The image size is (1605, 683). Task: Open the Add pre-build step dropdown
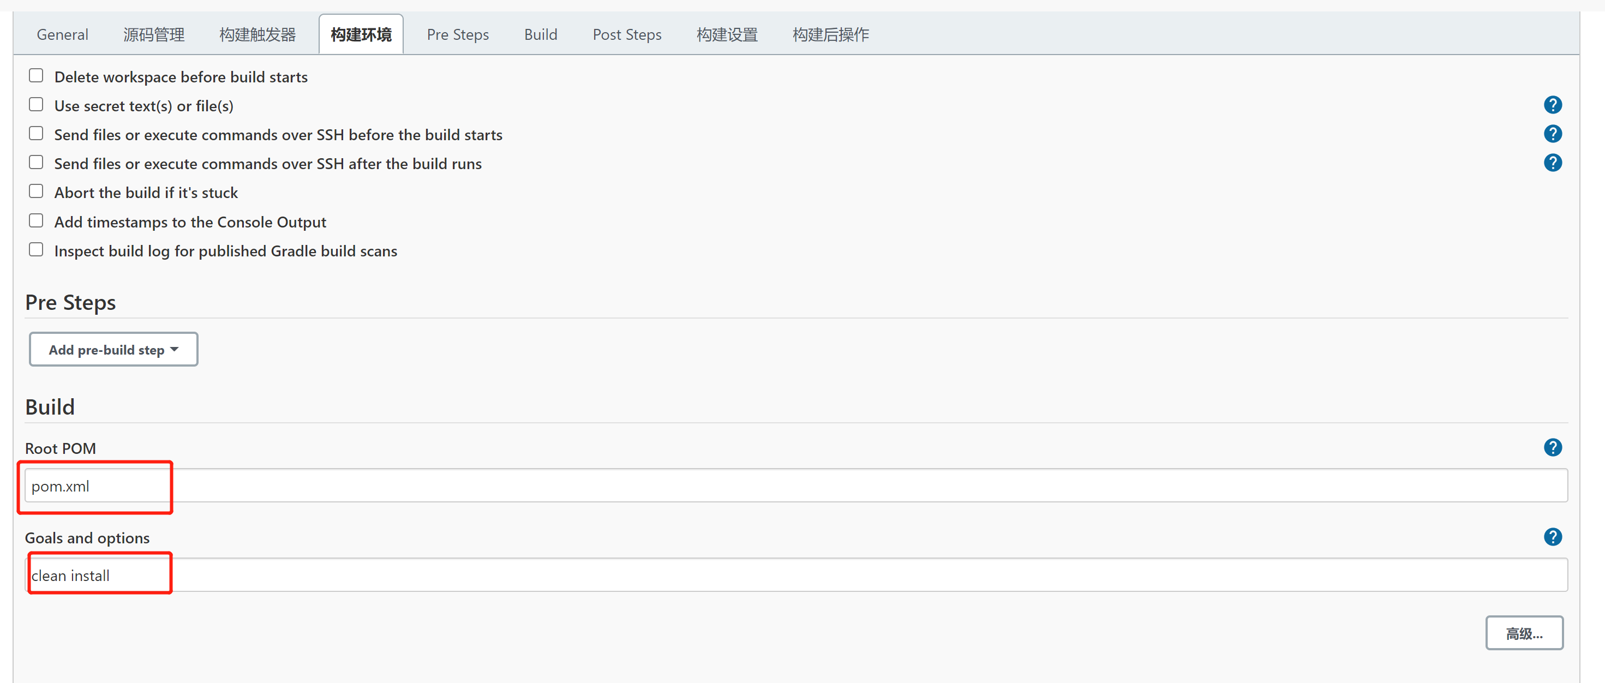pos(113,349)
